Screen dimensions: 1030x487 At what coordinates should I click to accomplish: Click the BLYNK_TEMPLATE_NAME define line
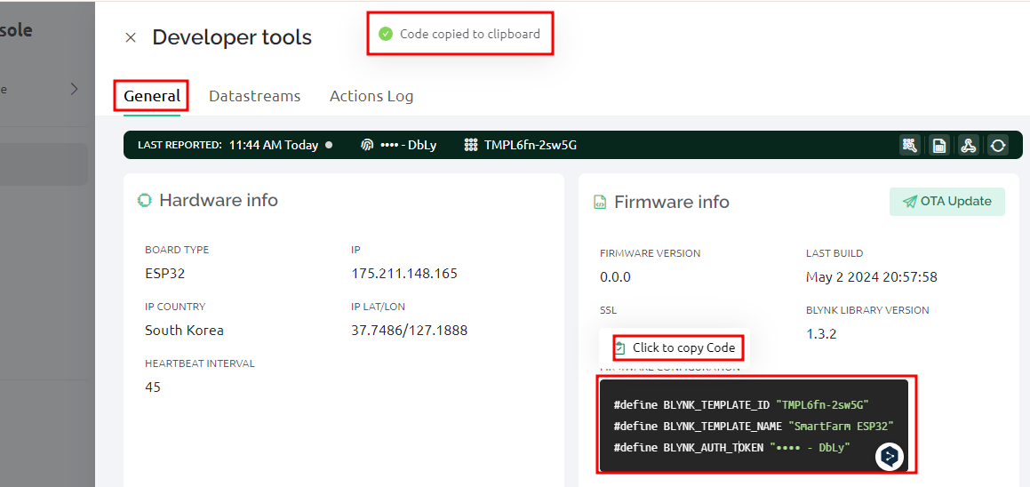[754, 427]
